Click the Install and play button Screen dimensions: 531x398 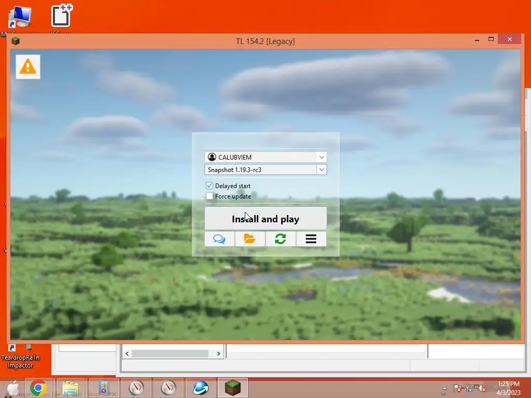click(x=265, y=219)
